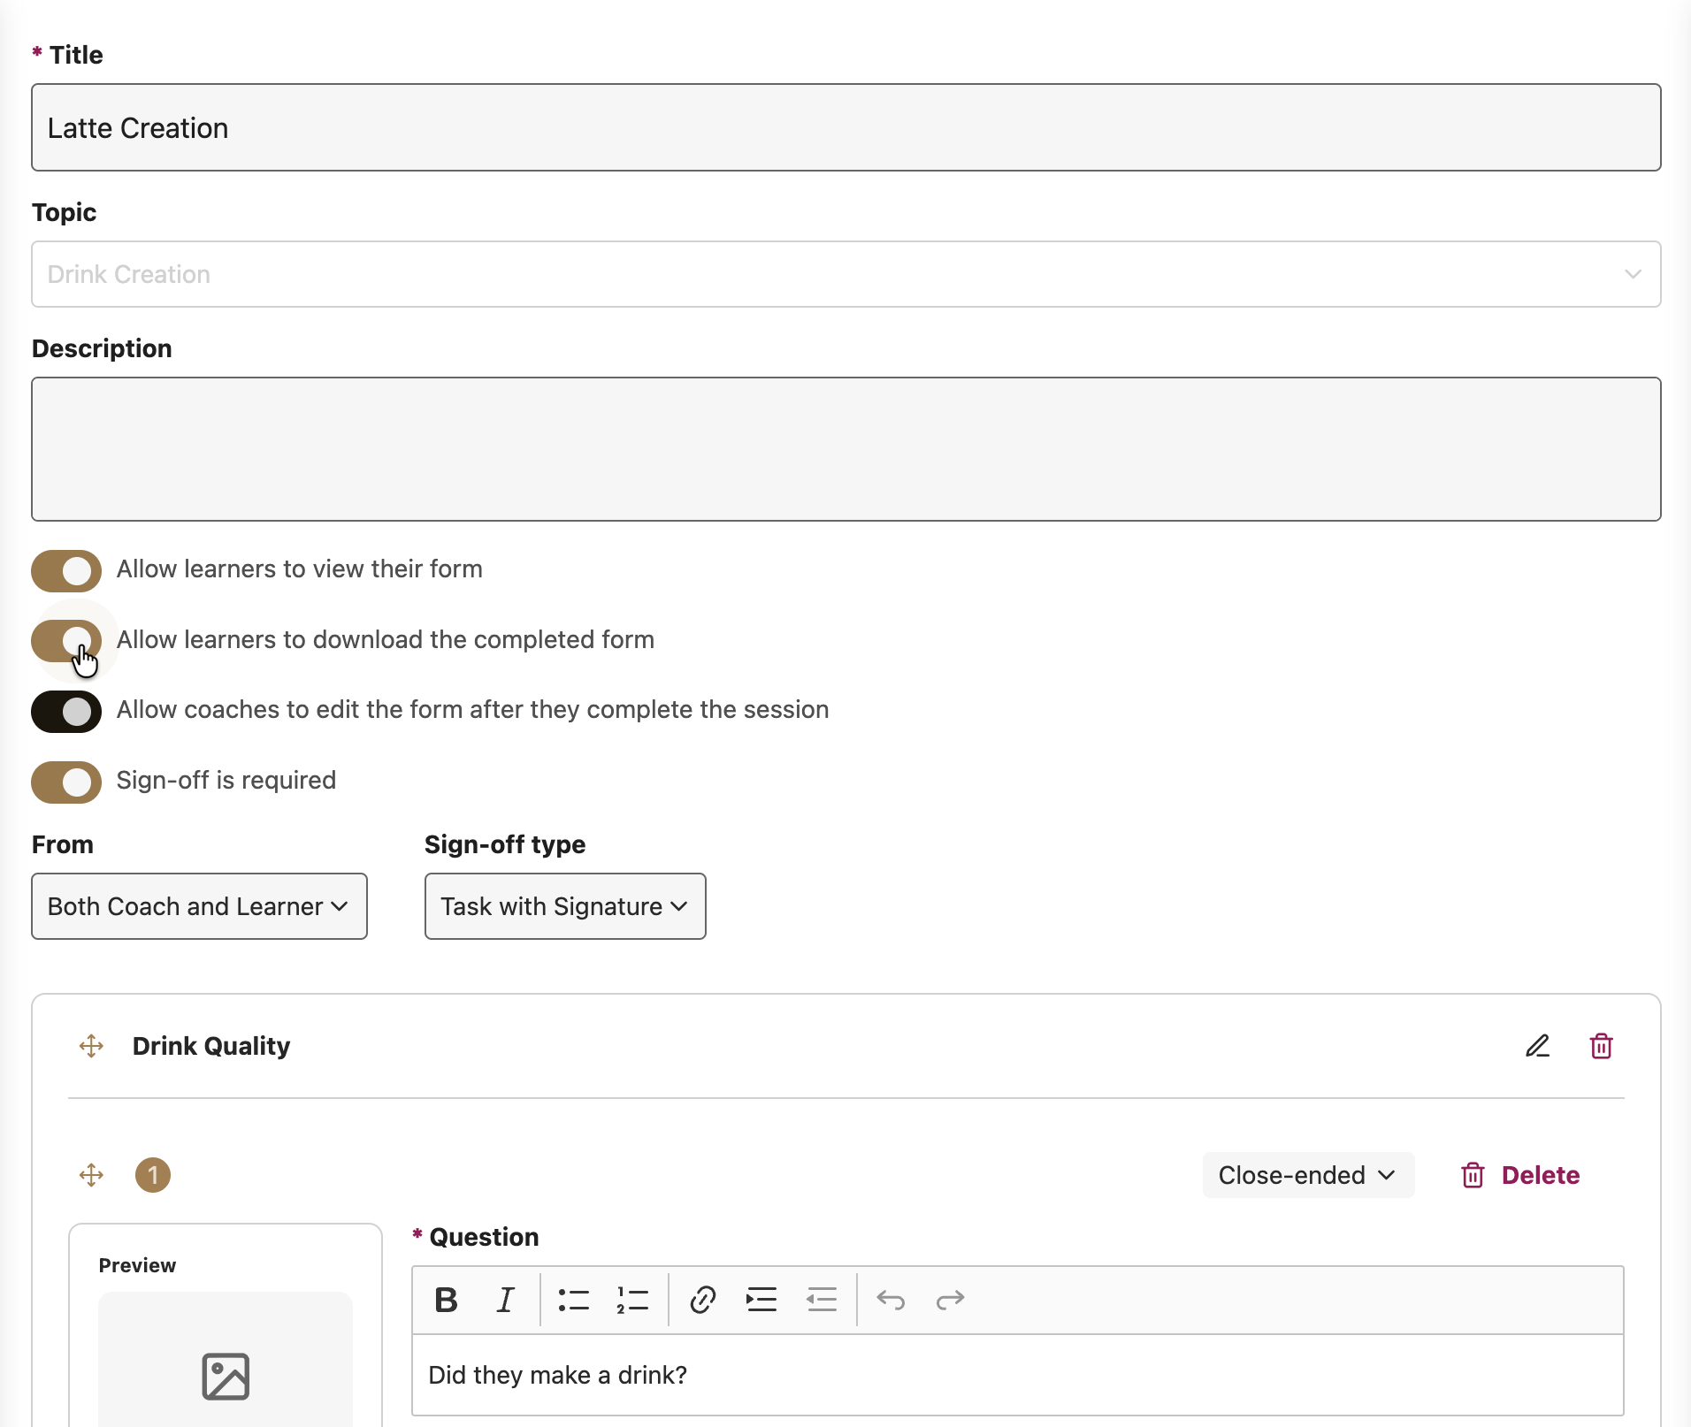Image resolution: width=1691 pixels, height=1427 pixels.
Task: Change the Close-ended question type
Action: click(x=1307, y=1175)
